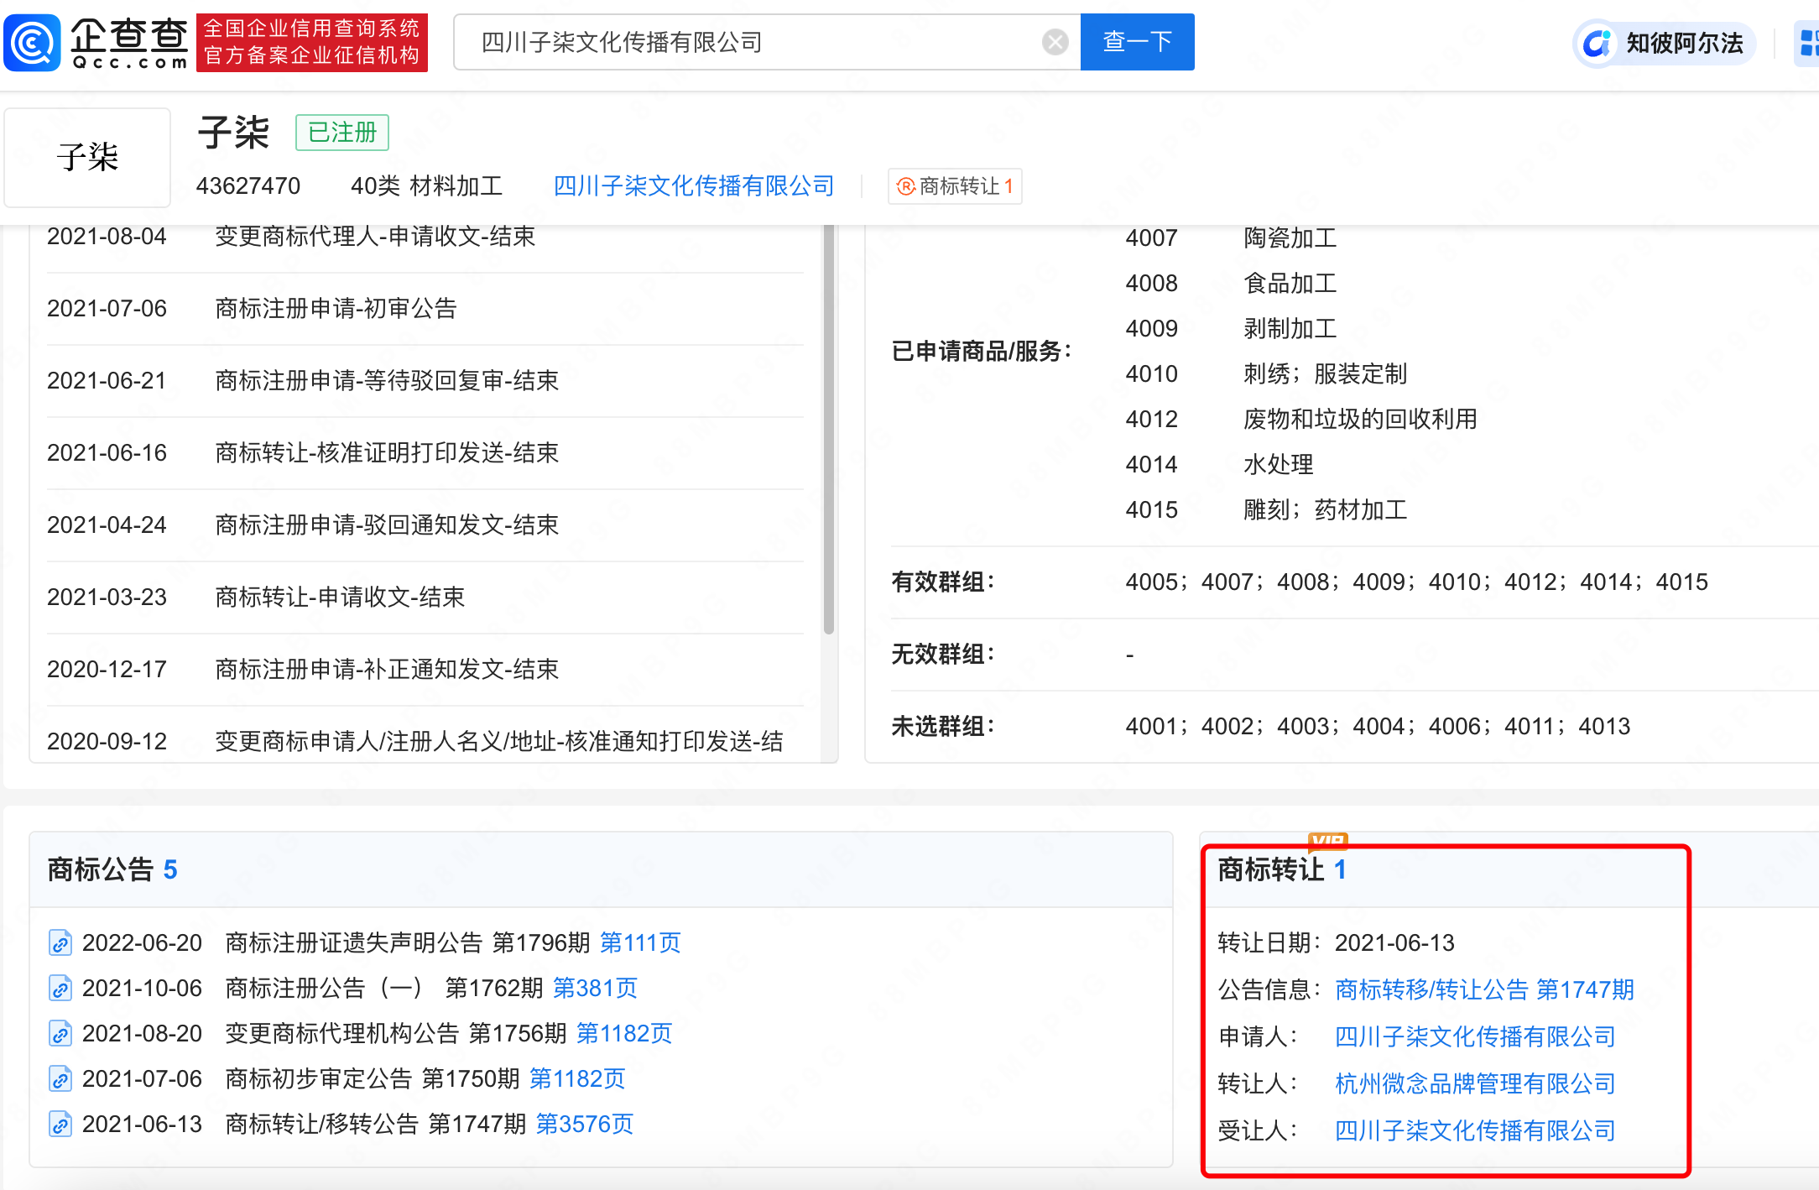Open the 第381页 link
The height and width of the screenshot is (1190, 1819).
pos(595,989)
